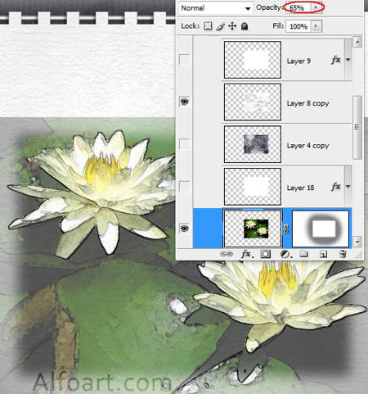
Task: Select Layer 9 thumbnail
Action: pos(253,60)
